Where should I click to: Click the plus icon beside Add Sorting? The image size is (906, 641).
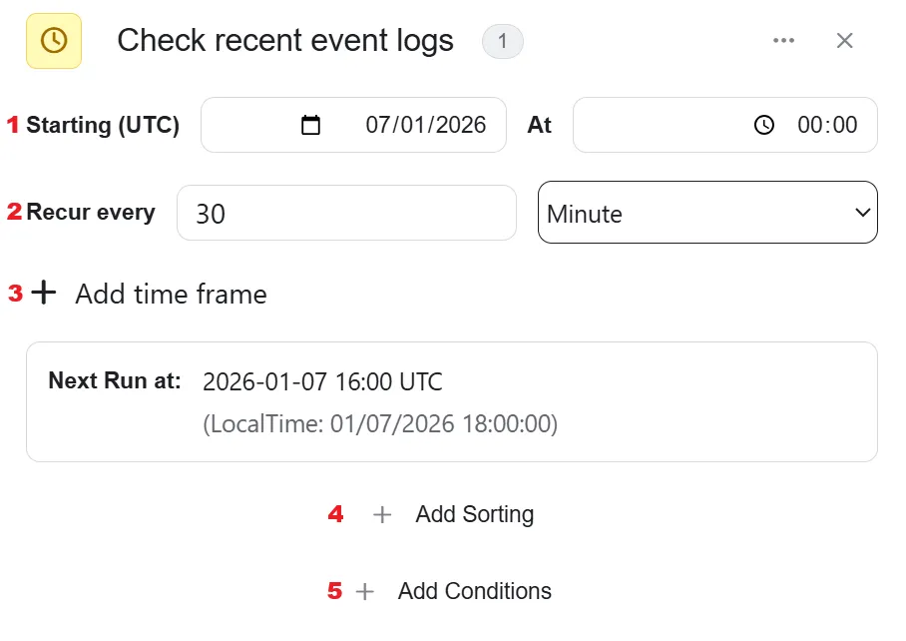pyautogui.click(x=382, y=514)
